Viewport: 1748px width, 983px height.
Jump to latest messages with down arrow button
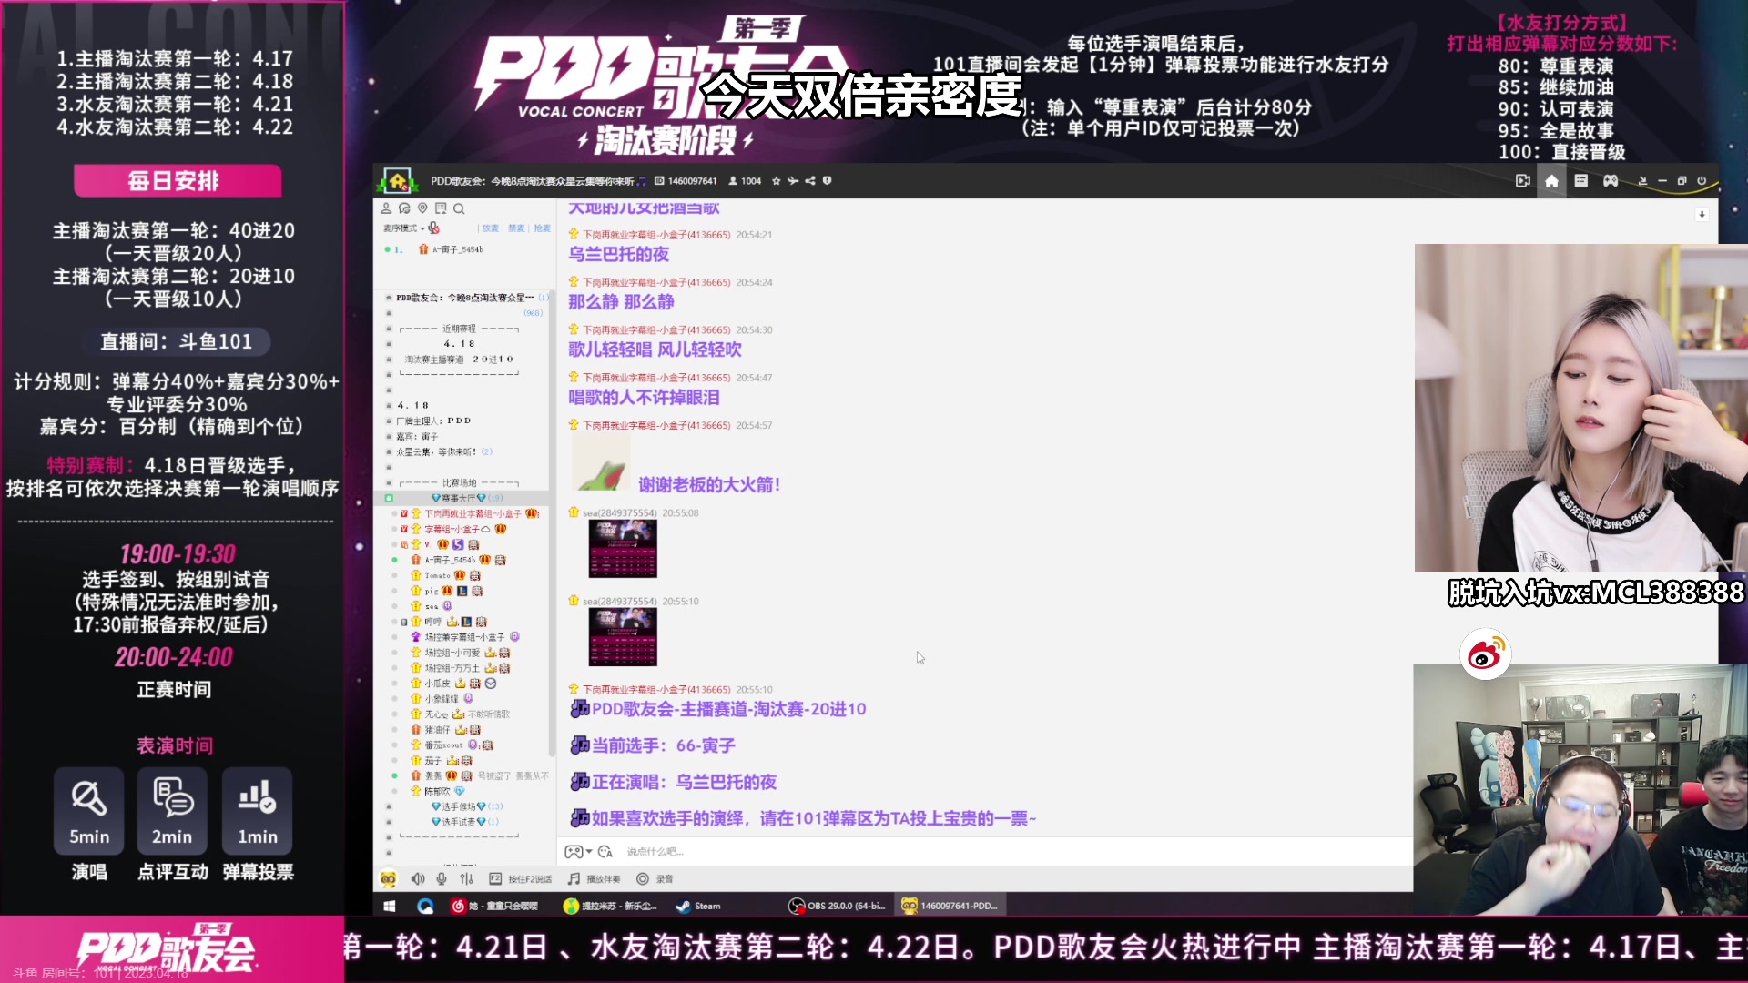1702,215
